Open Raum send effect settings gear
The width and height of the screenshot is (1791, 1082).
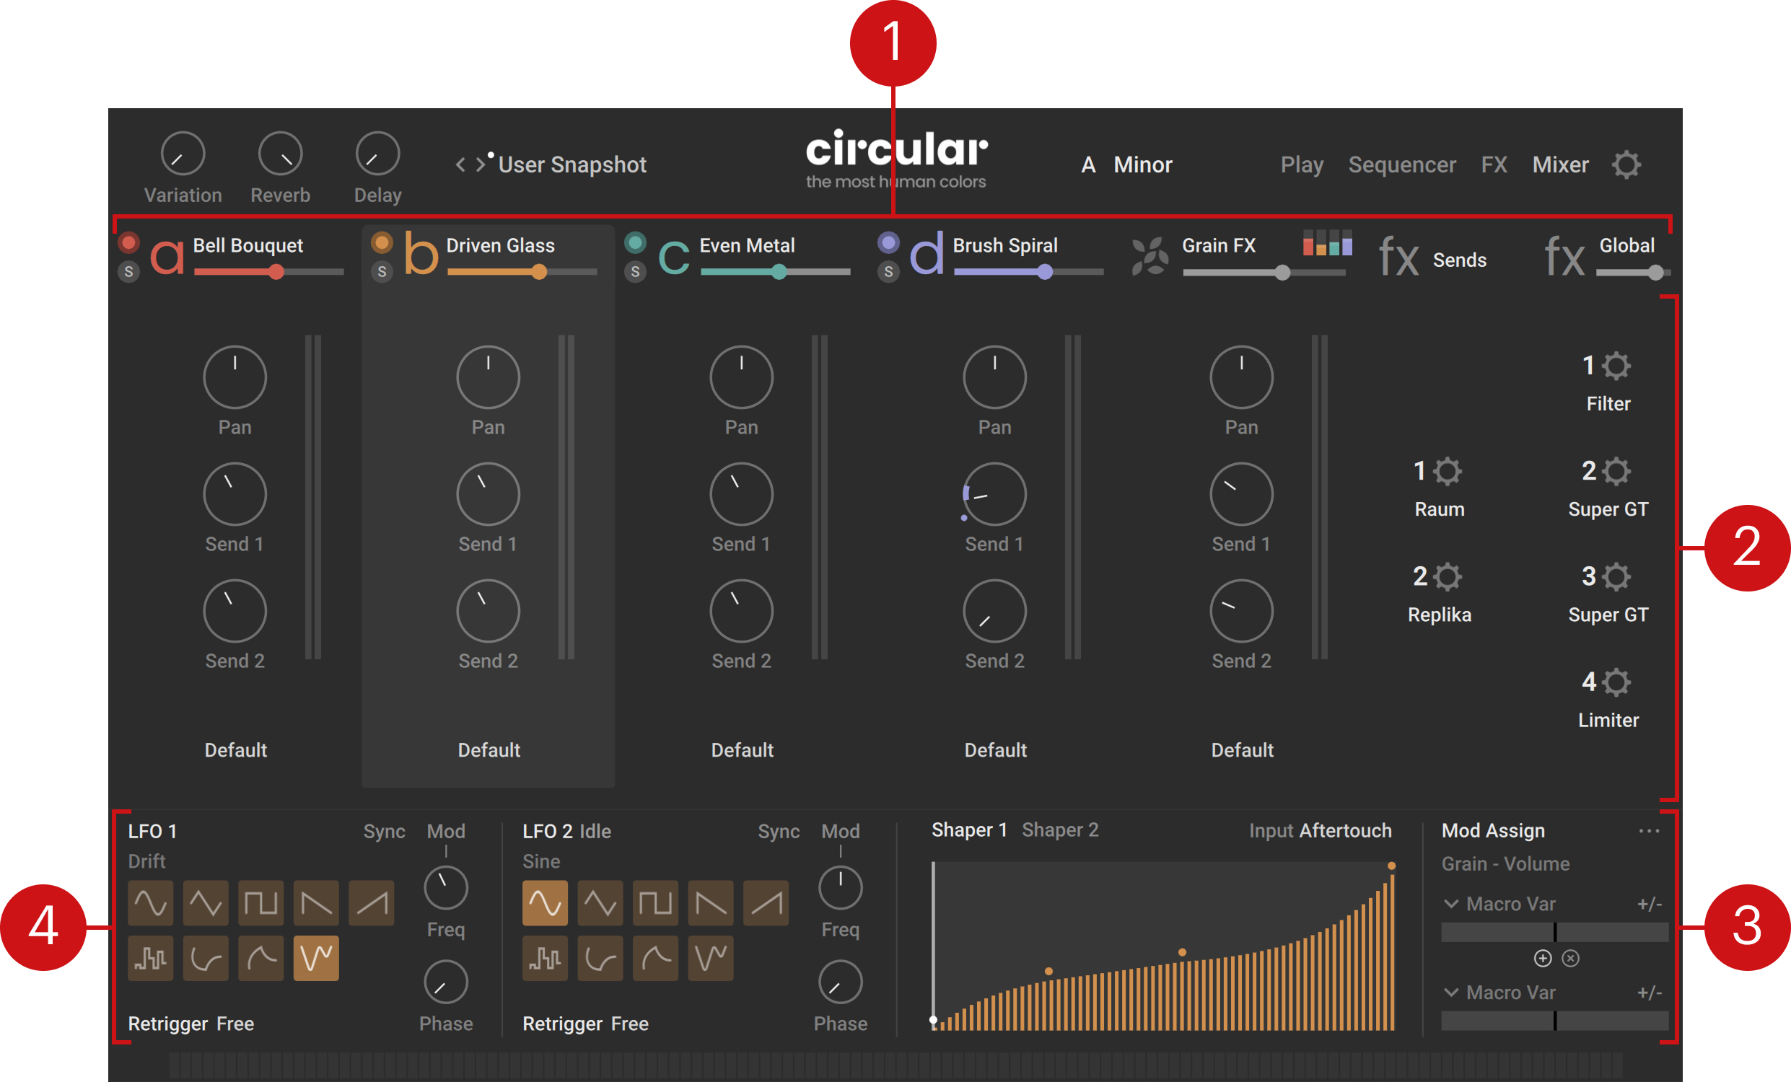(1448, 472)
